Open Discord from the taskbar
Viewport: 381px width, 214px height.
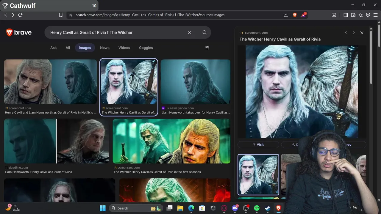coord(235,208)
